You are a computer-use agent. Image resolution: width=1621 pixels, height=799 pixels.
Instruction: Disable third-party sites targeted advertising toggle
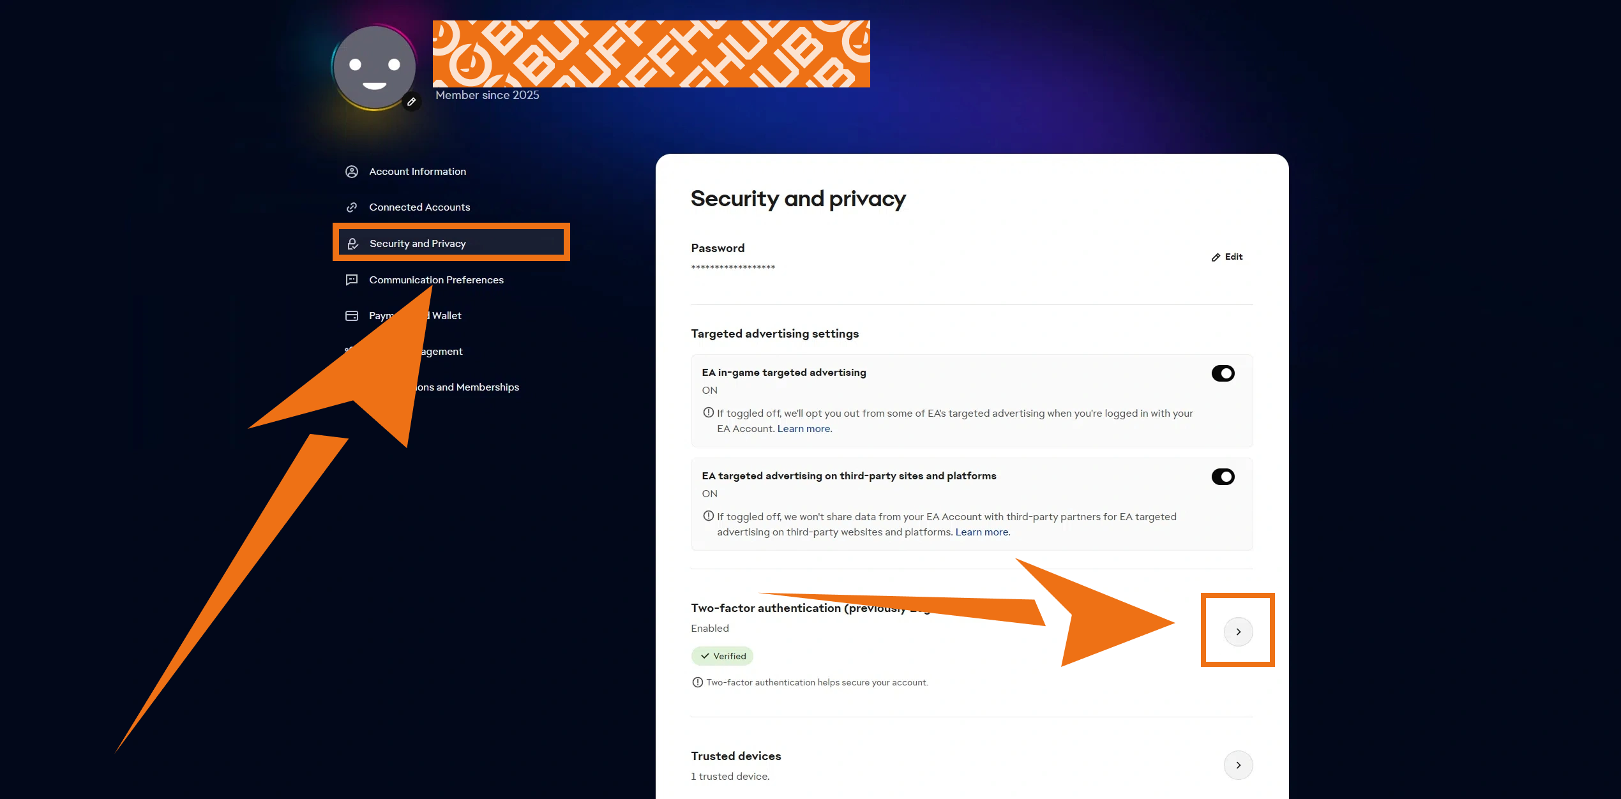[x=1223, y=477]
